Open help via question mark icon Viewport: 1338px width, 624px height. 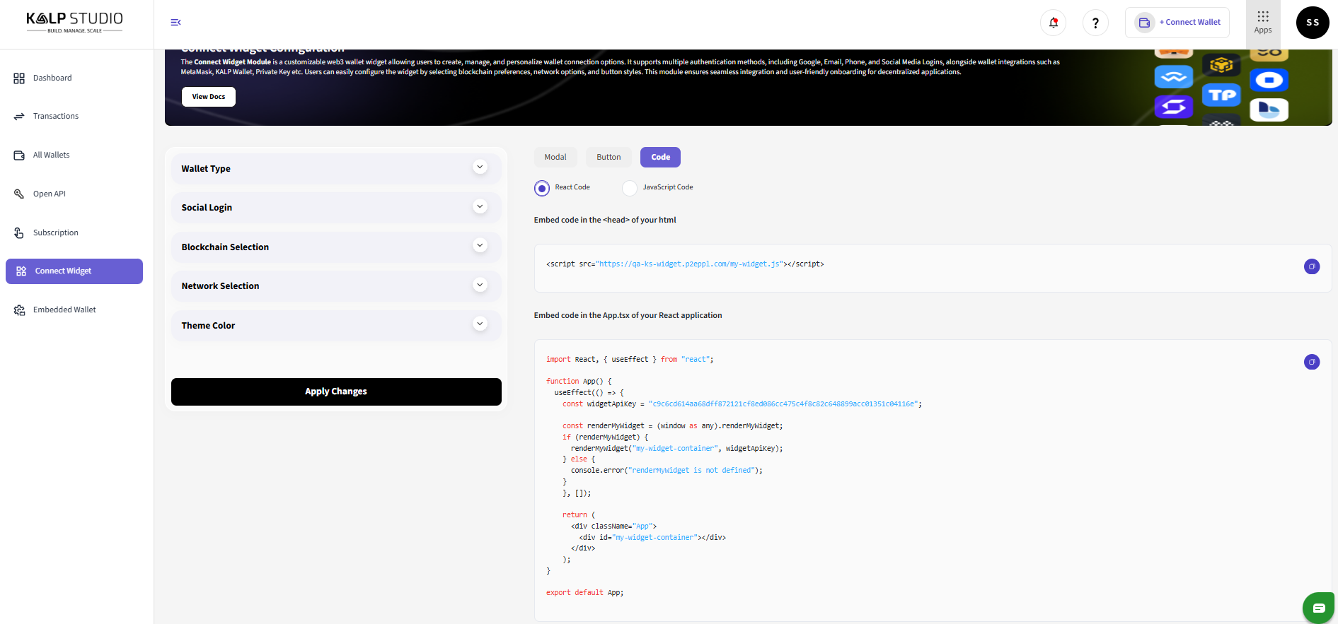[1095, 23]
